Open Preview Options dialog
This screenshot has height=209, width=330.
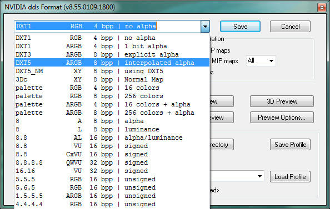(x=282, y=117)
